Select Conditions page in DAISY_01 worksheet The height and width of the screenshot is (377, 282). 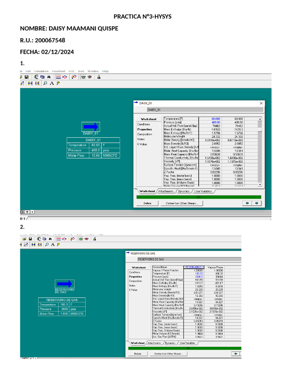144,124
